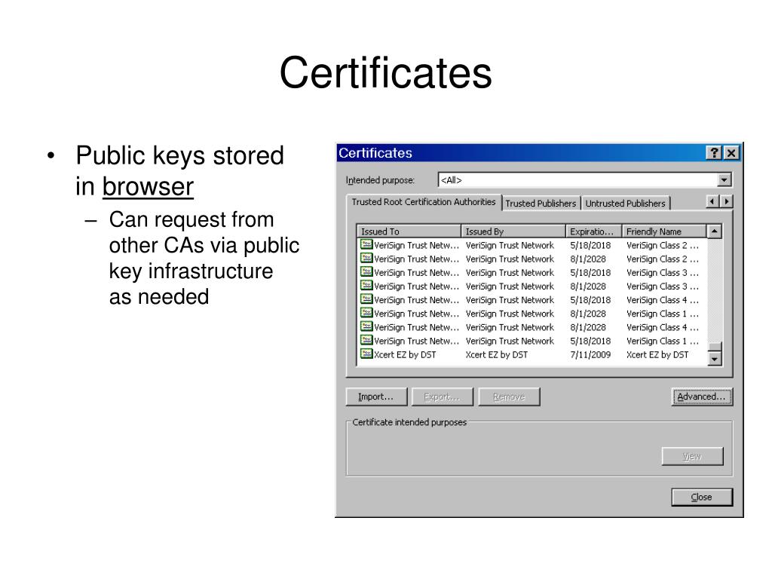Open the Untrusted Publishers tab
Screen dimensions: 772x579
click(x=625, y=204)
